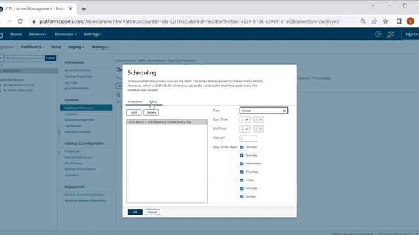The height and width of the screenshot is (235, 419).
Task: Open the Start Time hour dropdown
Action: coord(244,119)
